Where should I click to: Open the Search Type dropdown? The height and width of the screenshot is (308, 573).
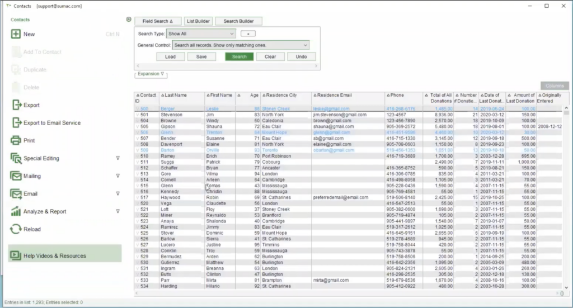(201, 34)
